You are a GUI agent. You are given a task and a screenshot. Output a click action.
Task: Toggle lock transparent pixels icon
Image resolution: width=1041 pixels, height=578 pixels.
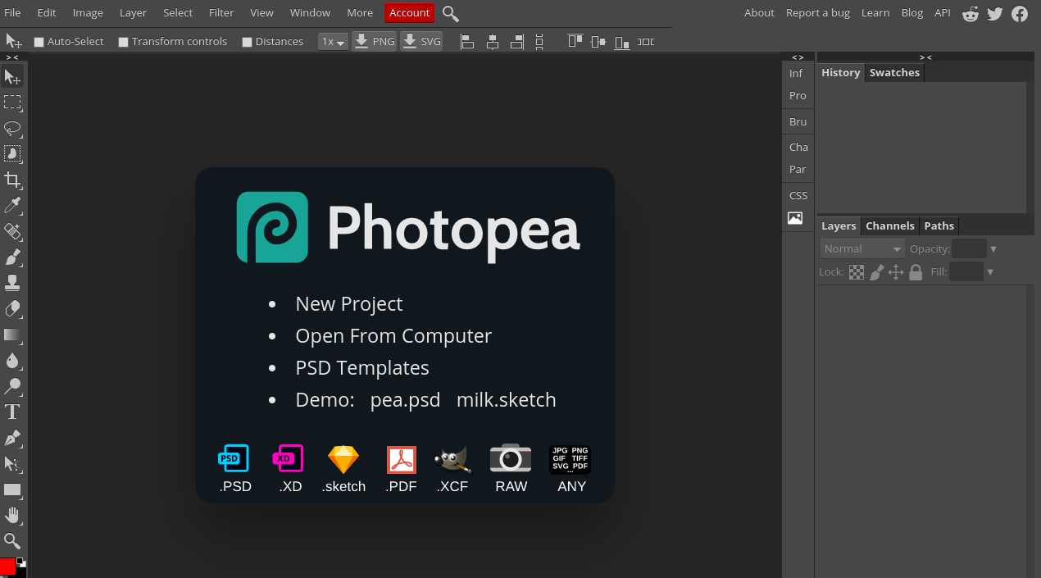(x=857, y=272)
